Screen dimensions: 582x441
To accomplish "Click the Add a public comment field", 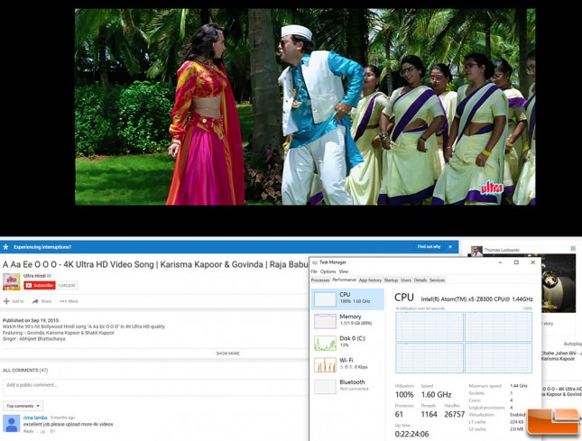I will tap(155, 387).
